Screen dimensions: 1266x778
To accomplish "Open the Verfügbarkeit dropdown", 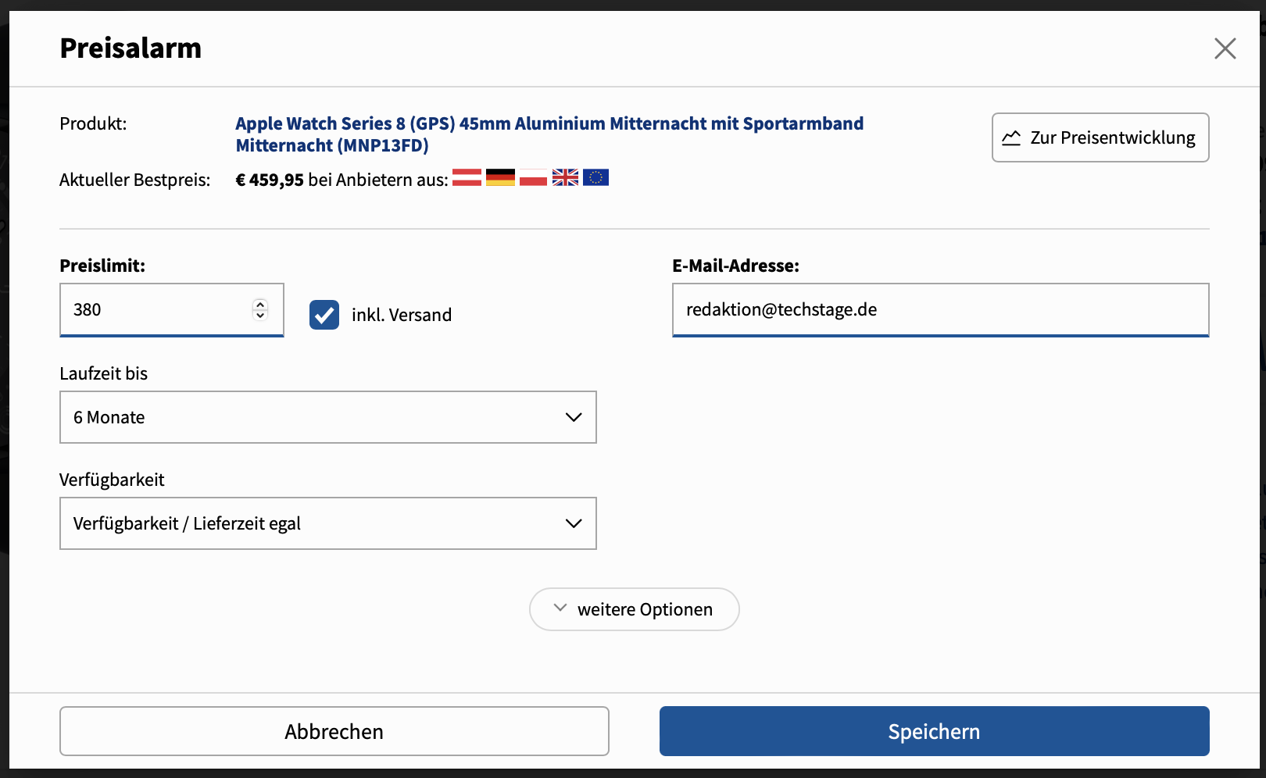I will (x=328, y=523).
